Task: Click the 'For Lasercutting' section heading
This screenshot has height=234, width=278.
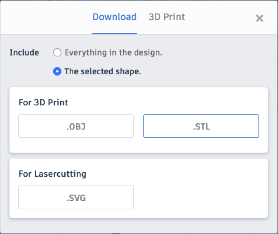Action: click(52, 174)
